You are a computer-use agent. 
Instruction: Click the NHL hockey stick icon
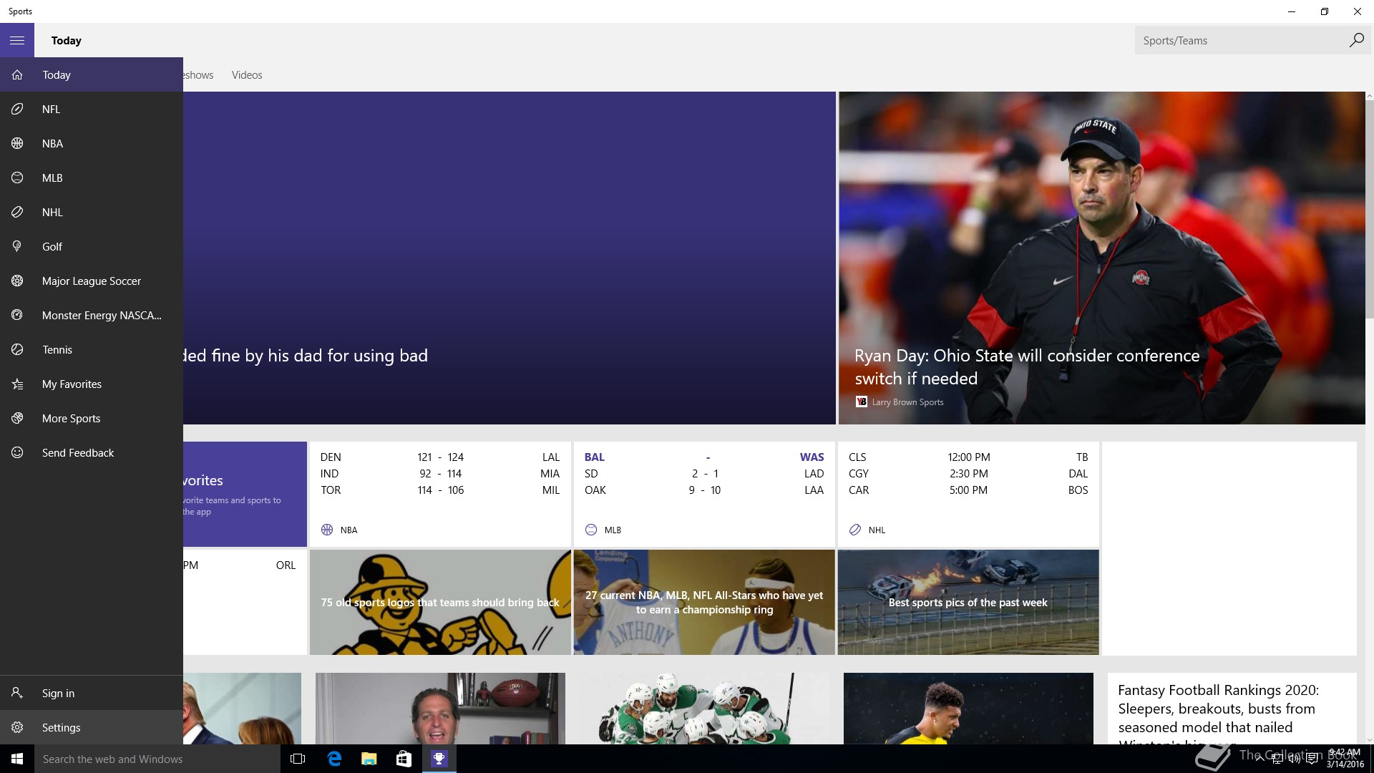click(x=17, y=212)
